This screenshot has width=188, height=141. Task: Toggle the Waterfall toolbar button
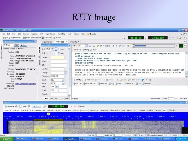pyautogui.click(x=47, y=38)
